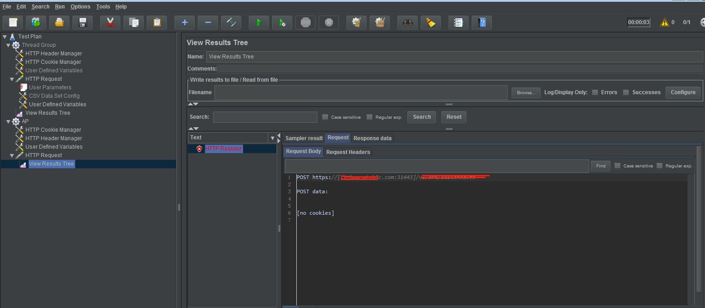Switch to the Sampler result tab
The image size is (705, 308).
coord(304,138)
